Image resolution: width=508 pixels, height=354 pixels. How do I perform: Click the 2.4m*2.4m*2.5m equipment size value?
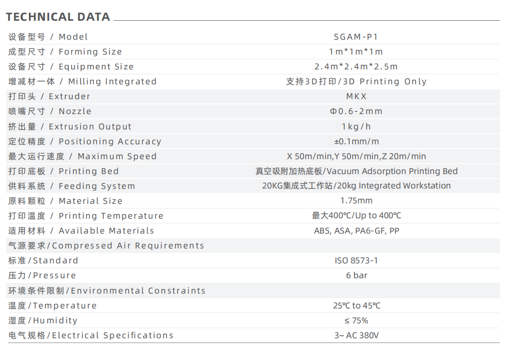(356, 67)
